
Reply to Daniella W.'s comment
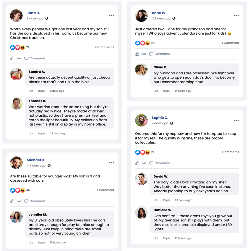coord(166,238)
